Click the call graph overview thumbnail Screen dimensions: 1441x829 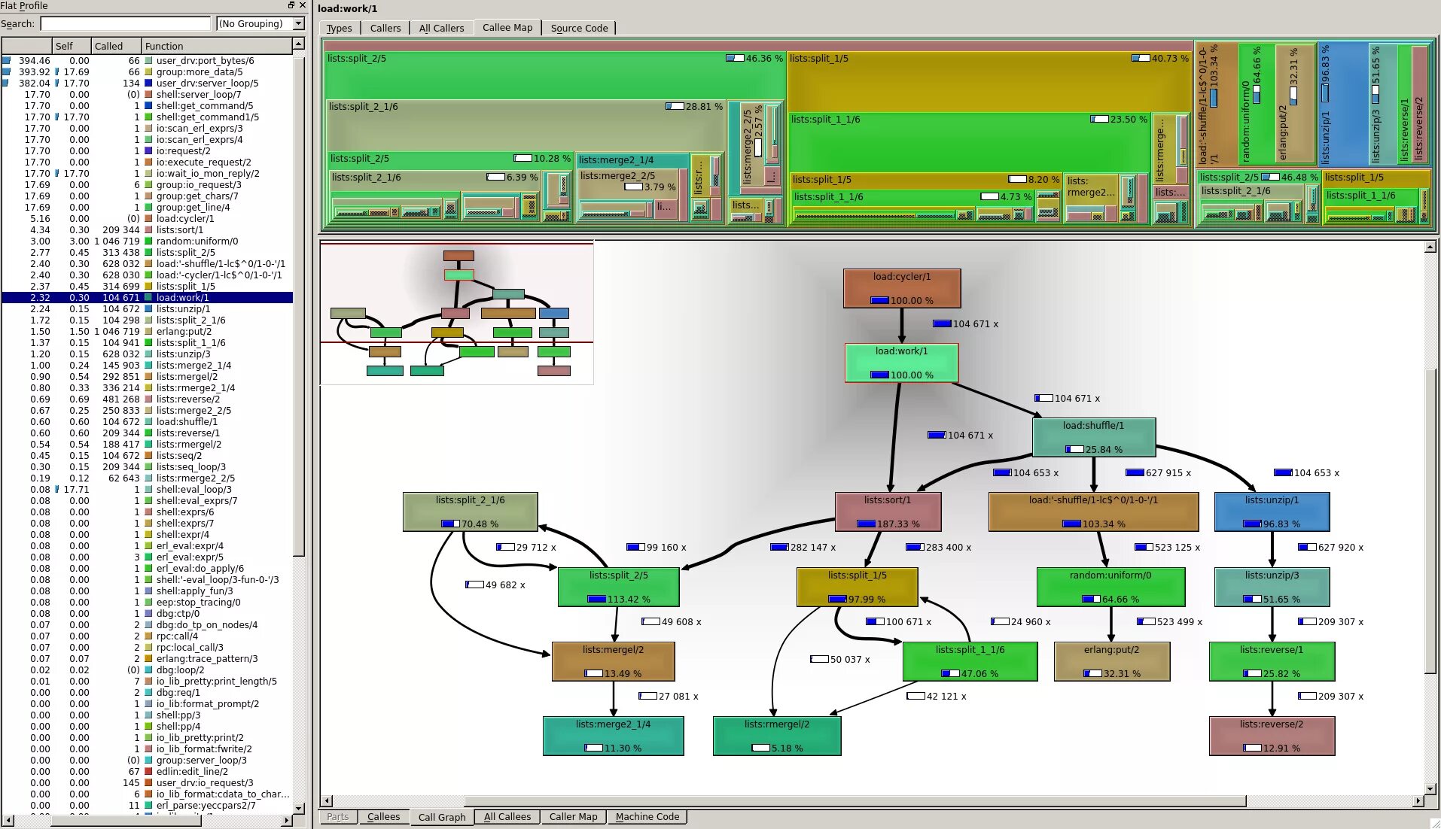tap(456, 313)
